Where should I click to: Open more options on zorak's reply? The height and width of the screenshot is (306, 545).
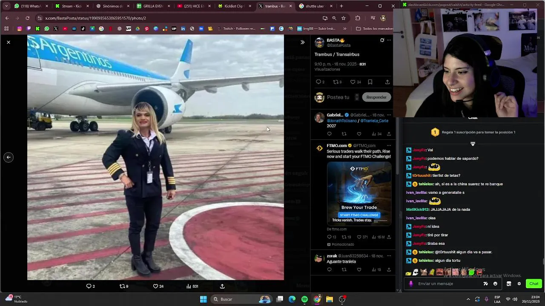point(389,256)
